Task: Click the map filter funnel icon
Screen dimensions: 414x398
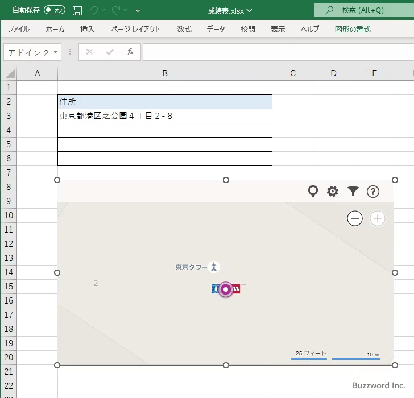Action: [353, 192]
